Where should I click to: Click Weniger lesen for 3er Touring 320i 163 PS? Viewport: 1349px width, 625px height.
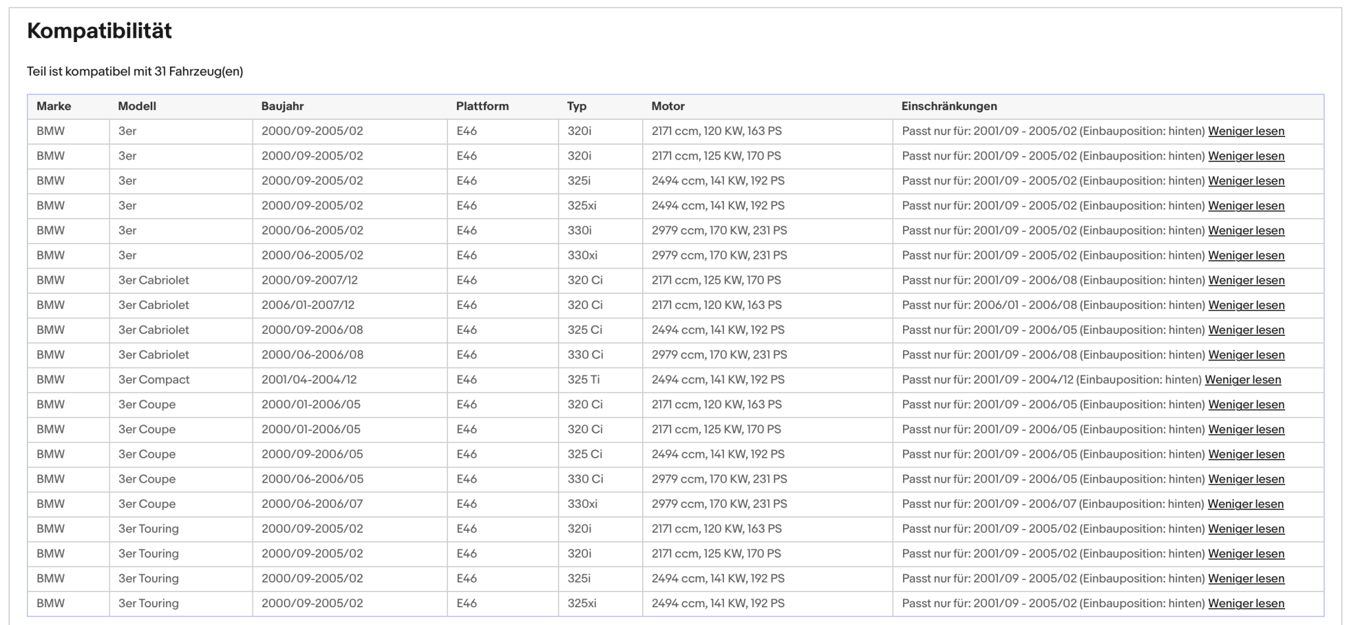tap(1246, 529)
